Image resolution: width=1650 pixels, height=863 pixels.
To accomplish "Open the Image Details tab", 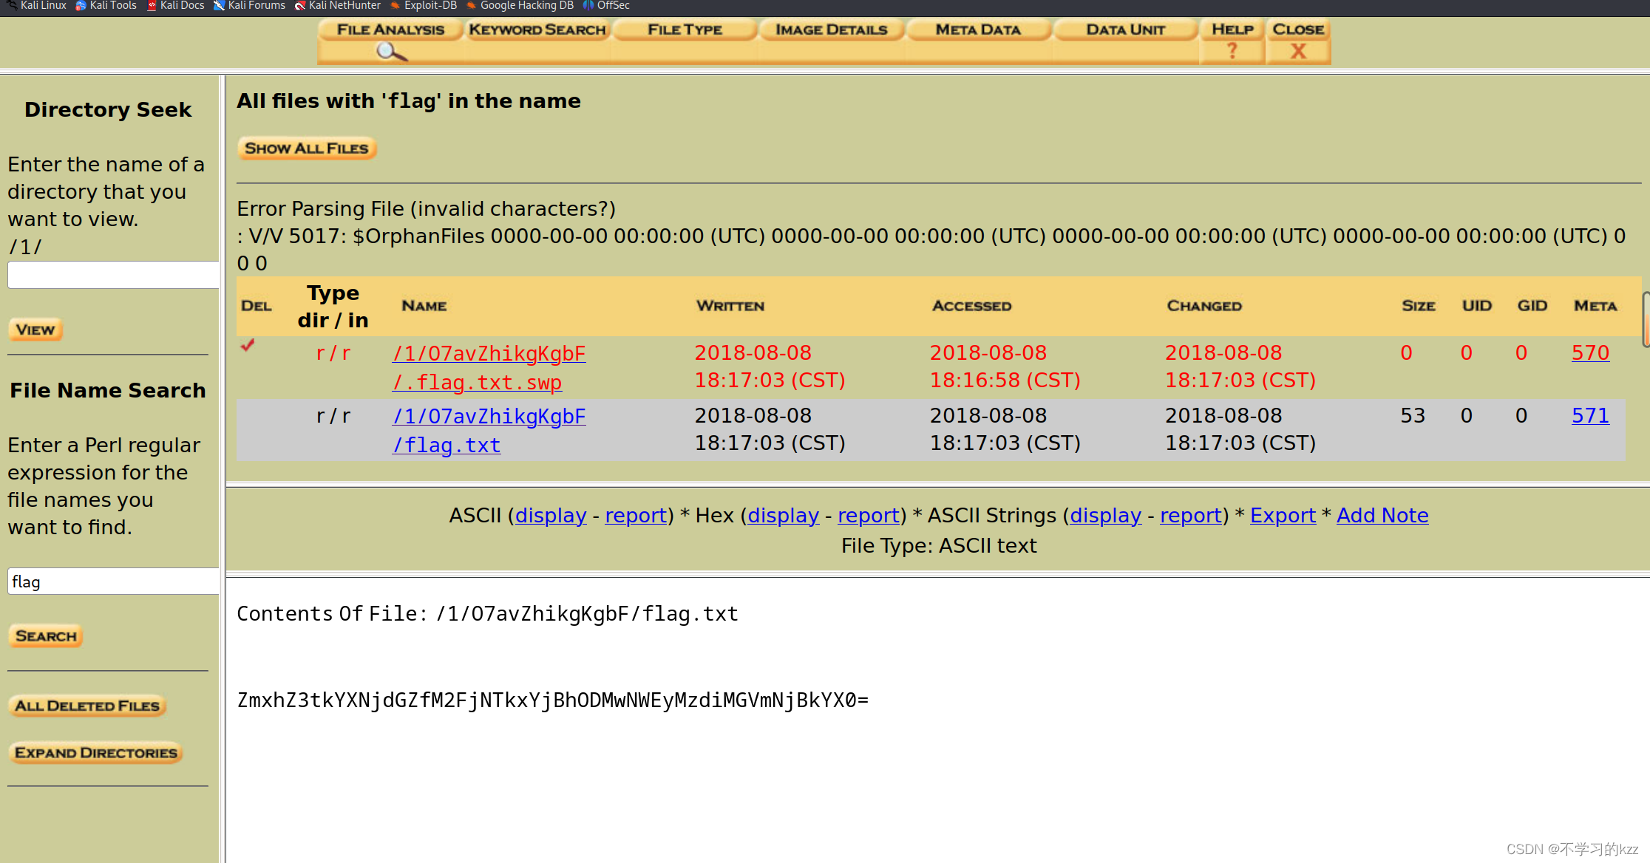I will (831, 30).
